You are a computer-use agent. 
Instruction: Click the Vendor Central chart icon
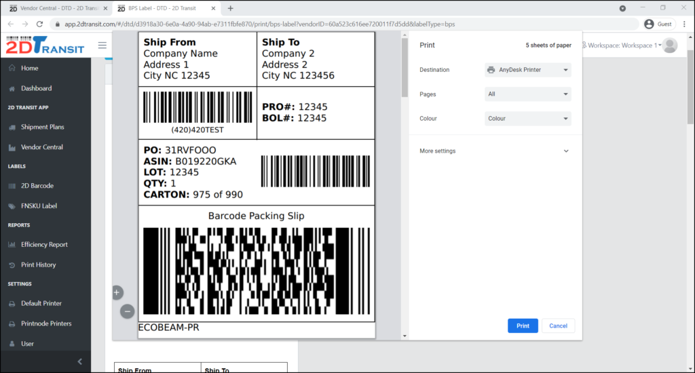(12, 148)
